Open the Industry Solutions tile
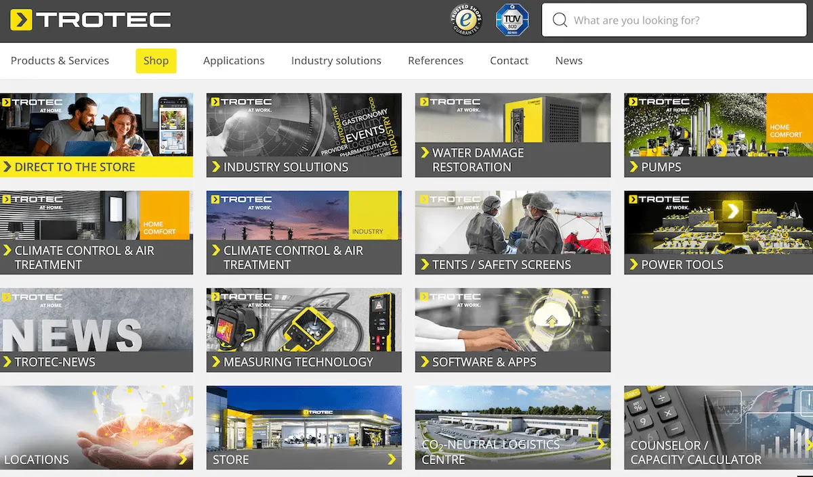 pos(304,135)
